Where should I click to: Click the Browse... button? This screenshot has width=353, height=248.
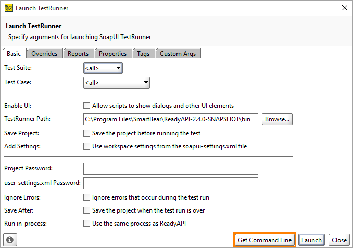point(277,119)
